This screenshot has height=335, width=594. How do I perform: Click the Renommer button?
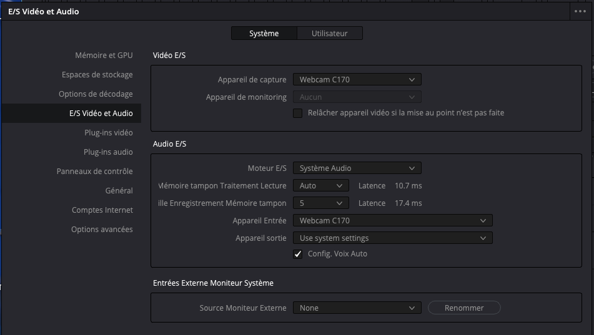click(x=464, y=308)
